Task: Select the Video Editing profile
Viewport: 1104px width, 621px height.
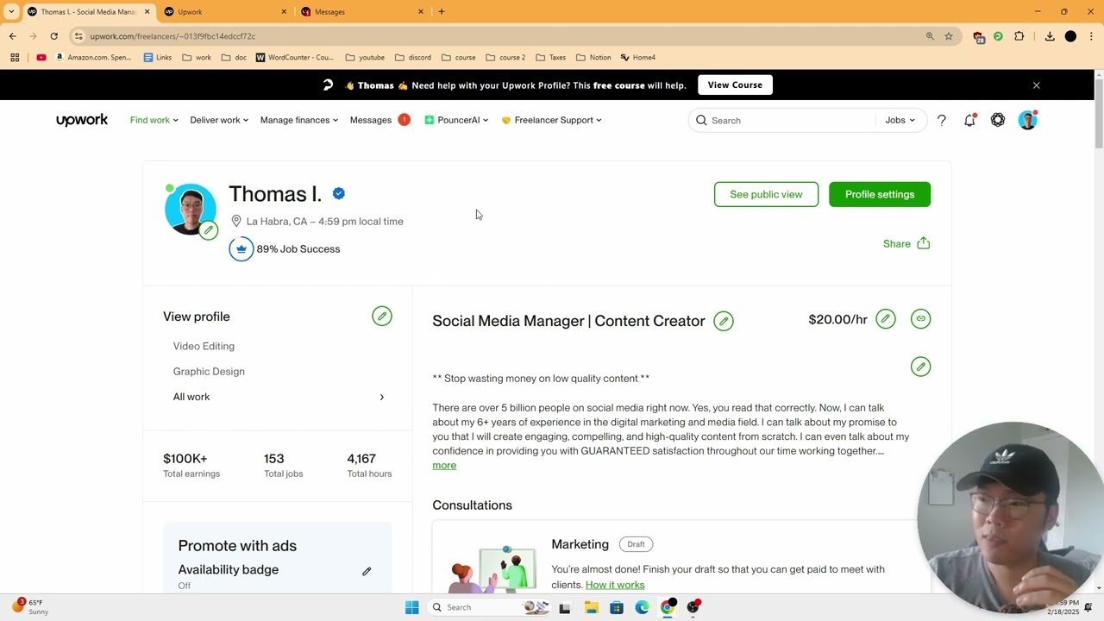Action: coord(204,347)
